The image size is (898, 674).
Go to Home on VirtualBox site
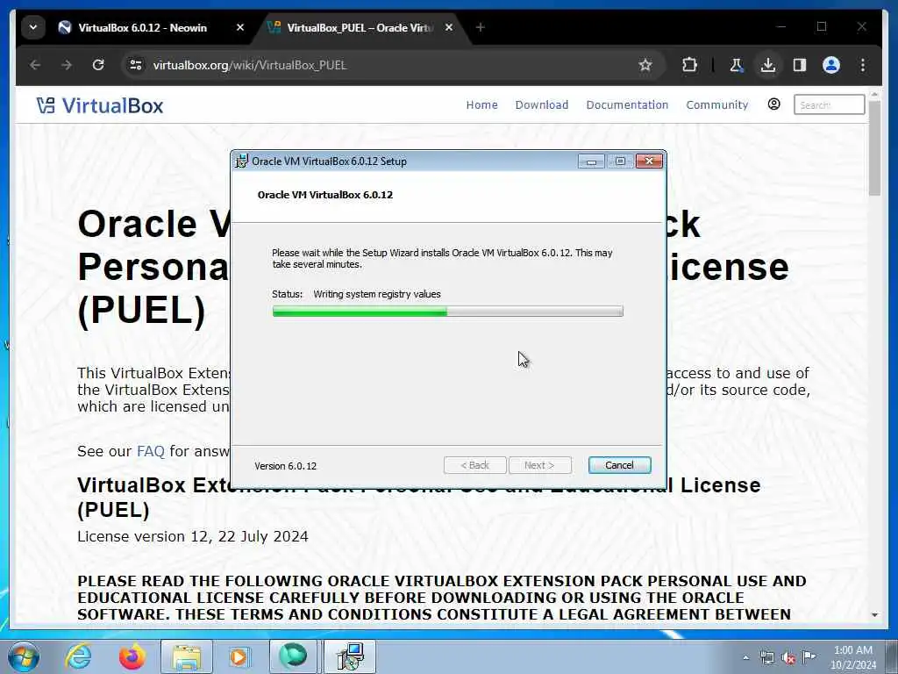click(x=481, y=105)
